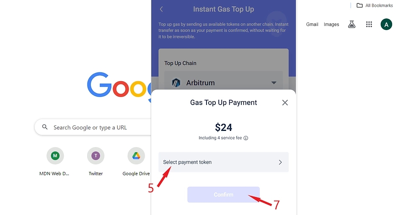Open the Google Drive shortcut
Viewport: 398px width, 215px height.
click(x=136, y=161)
